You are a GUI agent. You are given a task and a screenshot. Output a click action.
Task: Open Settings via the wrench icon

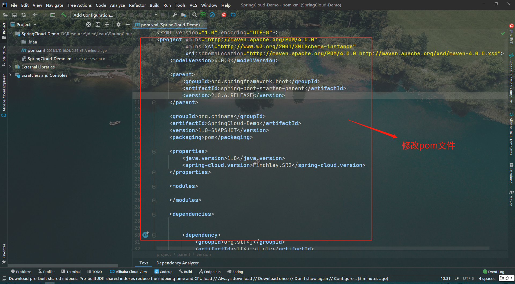coord(175,15)
